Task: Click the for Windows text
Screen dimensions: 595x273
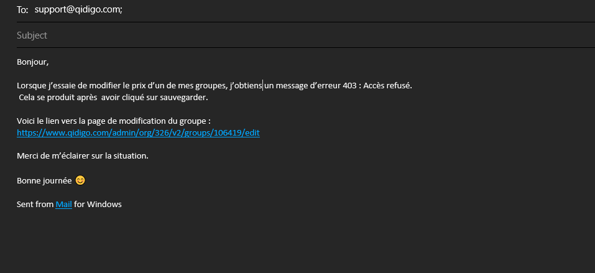Action: tap(98, 204)
